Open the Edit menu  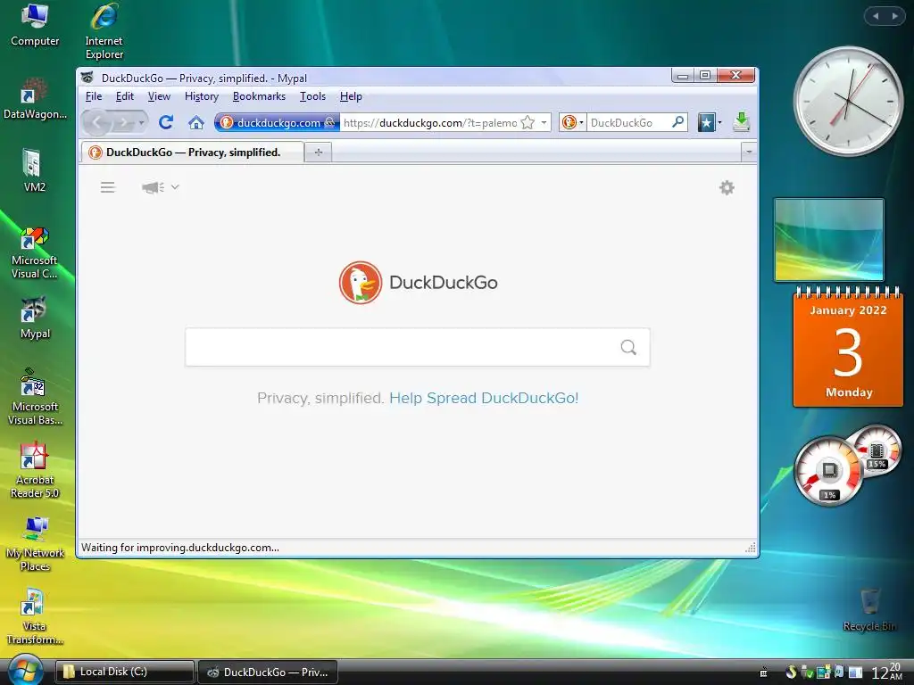125,96
